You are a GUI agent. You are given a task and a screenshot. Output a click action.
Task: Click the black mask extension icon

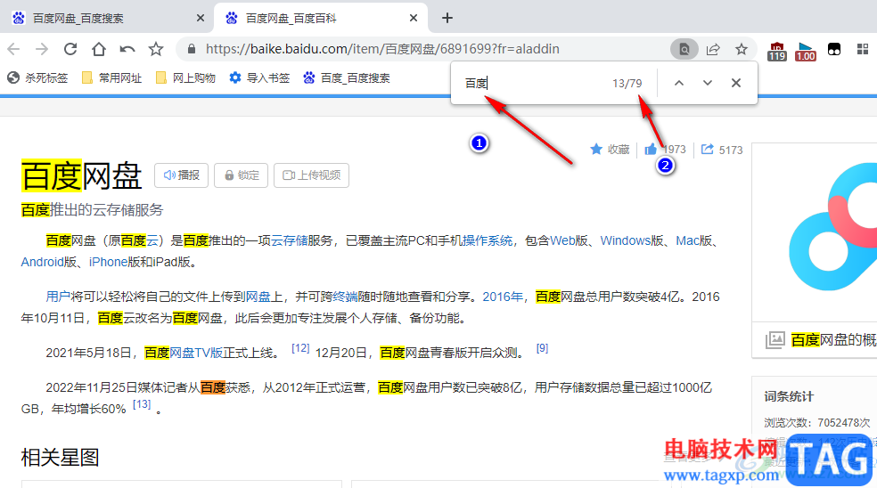(834, 49)
